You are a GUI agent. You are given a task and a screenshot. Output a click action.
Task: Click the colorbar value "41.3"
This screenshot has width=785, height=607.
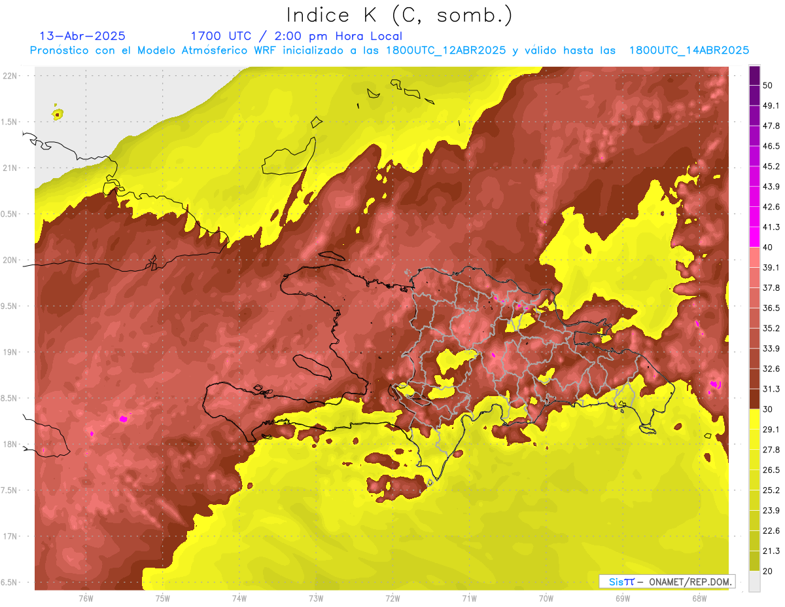click(771, 227)
